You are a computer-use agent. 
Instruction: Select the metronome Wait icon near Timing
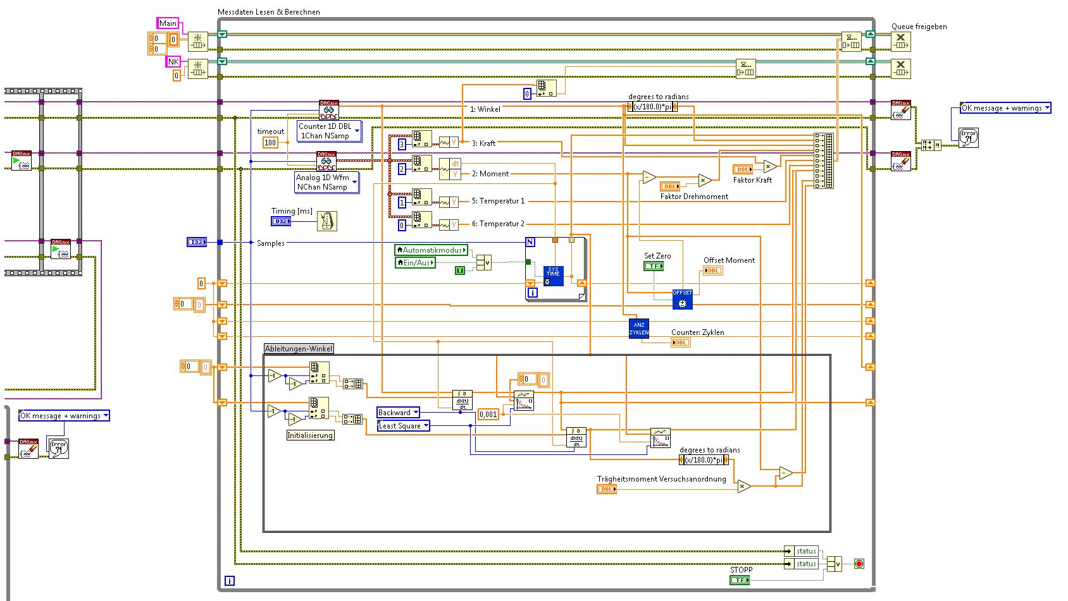click(x=327, y=221)
